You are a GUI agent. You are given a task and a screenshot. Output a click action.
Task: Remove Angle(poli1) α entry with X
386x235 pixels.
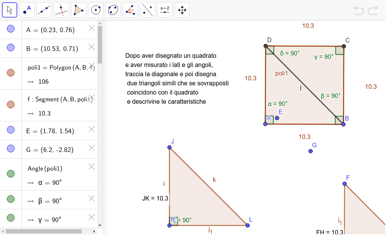(x=92, y=166)
